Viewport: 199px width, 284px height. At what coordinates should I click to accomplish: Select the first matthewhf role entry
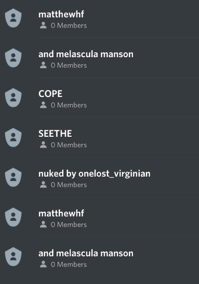point(99,18)
